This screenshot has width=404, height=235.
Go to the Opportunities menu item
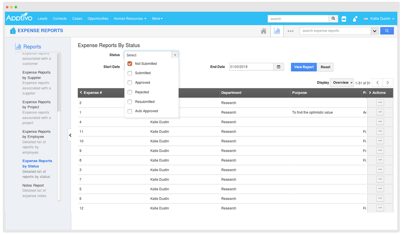98,19
